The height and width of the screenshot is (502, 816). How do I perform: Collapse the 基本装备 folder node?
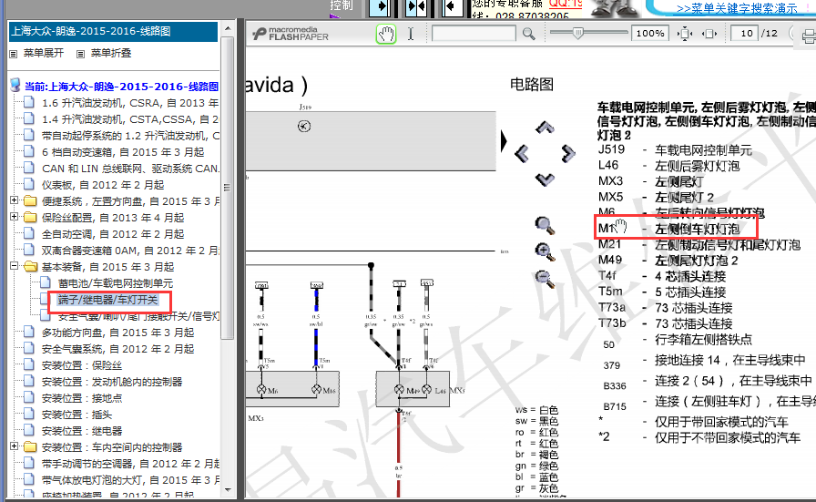[14, 266]
